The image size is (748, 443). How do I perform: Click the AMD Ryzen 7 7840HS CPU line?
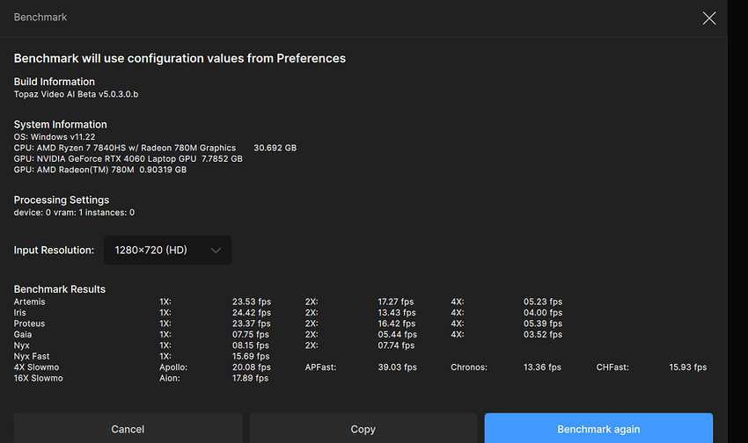(124, 148)
